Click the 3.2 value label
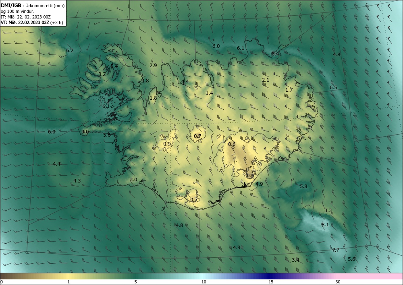403x285 pixels. click(102, 74)
